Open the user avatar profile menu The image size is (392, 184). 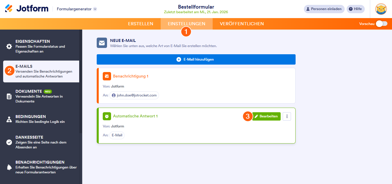(381, 9)
